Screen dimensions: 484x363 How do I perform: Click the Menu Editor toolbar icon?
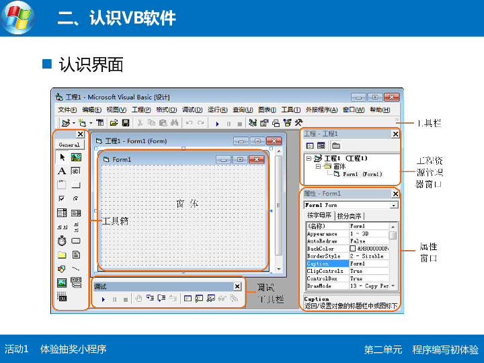tap(99, 123)
